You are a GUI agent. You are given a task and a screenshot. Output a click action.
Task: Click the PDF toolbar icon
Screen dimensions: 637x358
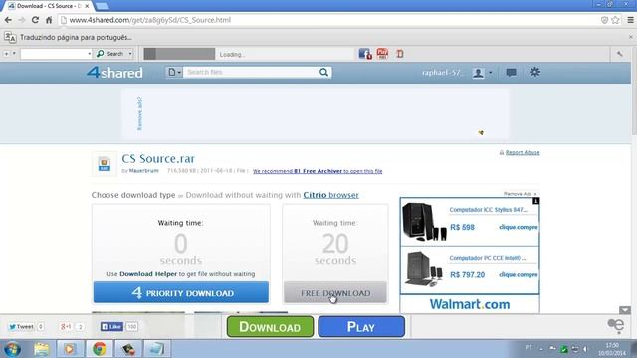pos(382,53)
